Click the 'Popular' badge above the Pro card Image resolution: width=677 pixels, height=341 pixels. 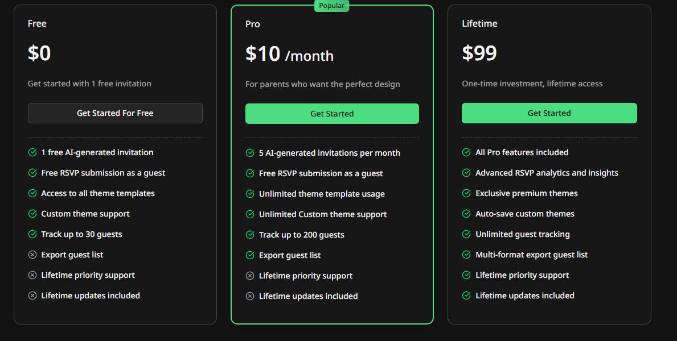tap(332, 6)
